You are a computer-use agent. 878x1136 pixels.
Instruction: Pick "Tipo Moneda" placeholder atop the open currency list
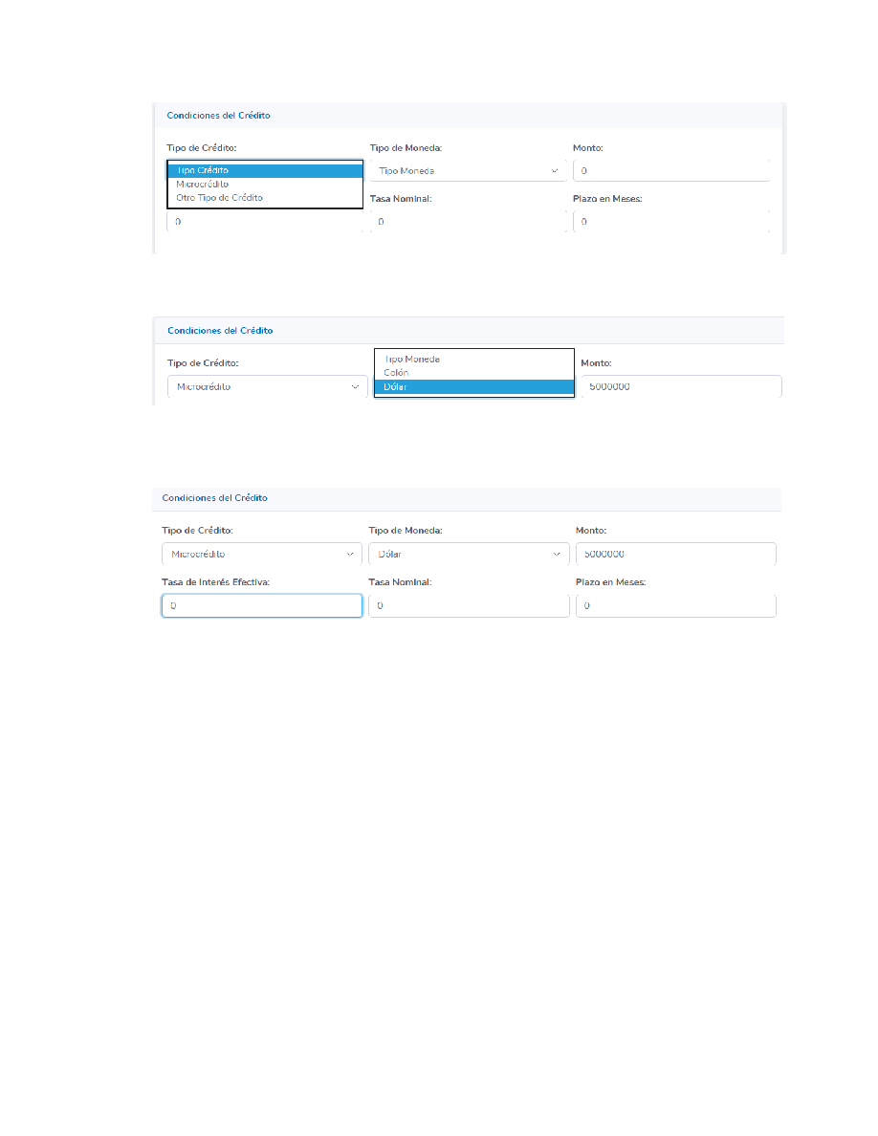(x=474, y=360)
